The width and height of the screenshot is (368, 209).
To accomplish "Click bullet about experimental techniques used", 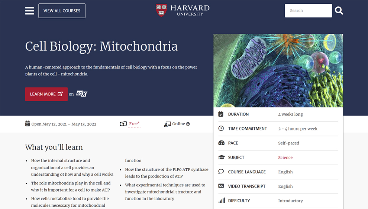I will pyautogui.click(x=165, y=192).
